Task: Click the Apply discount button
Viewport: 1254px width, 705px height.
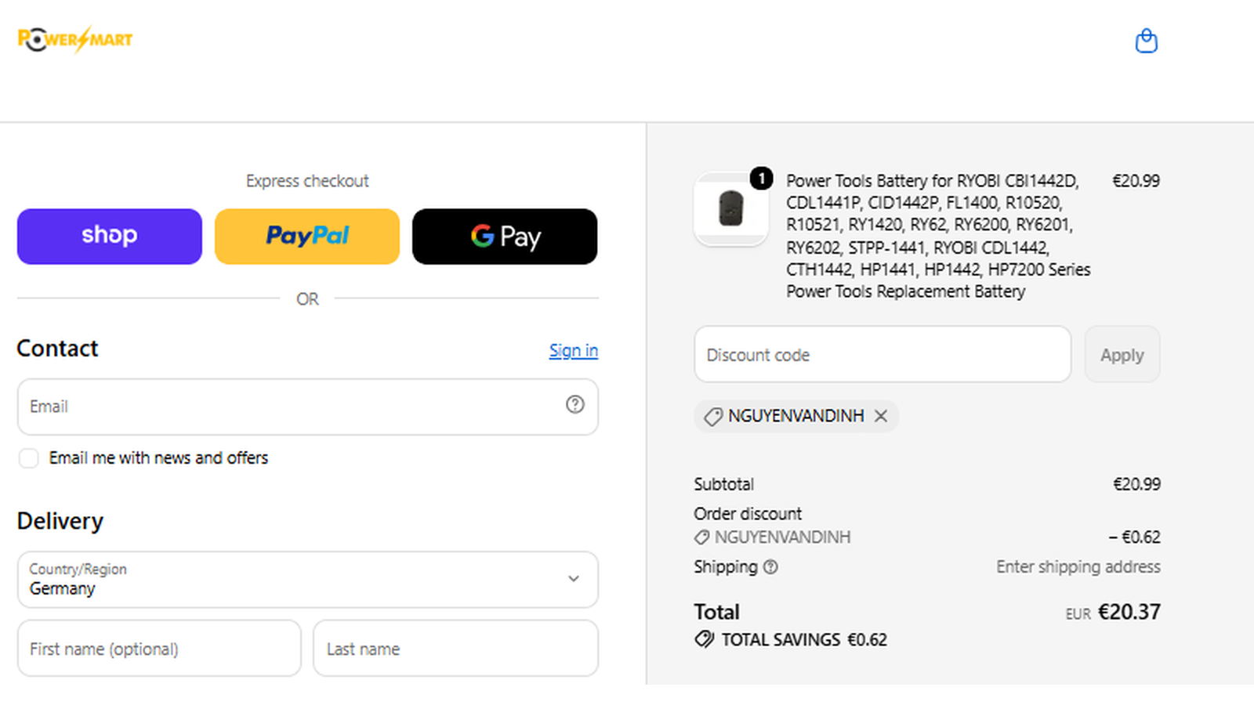Action: [1122, 355]
